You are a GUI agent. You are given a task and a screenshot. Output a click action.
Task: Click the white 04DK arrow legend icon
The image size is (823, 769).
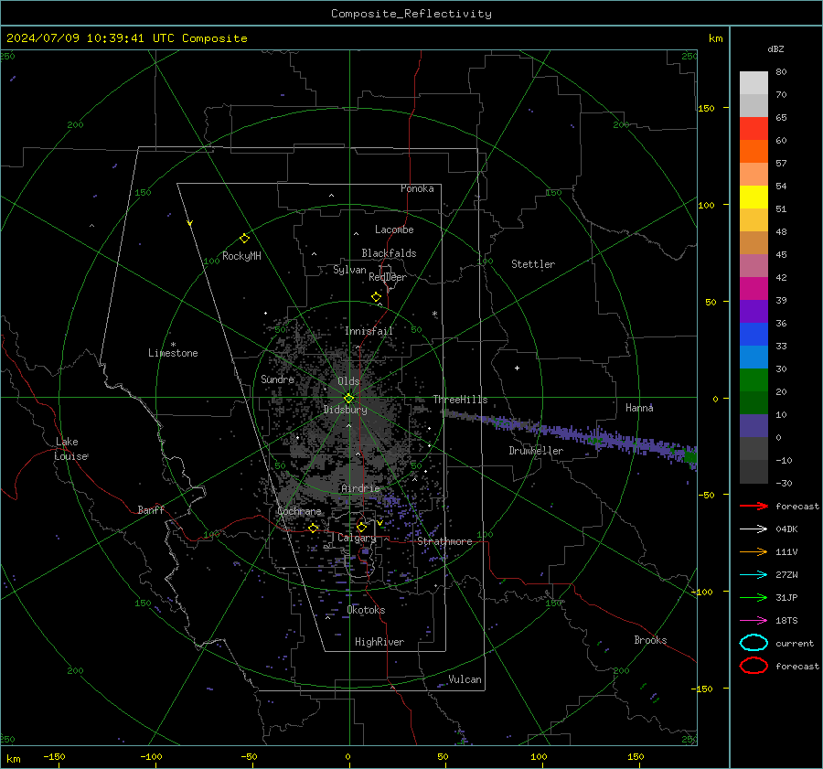(754, 529)
